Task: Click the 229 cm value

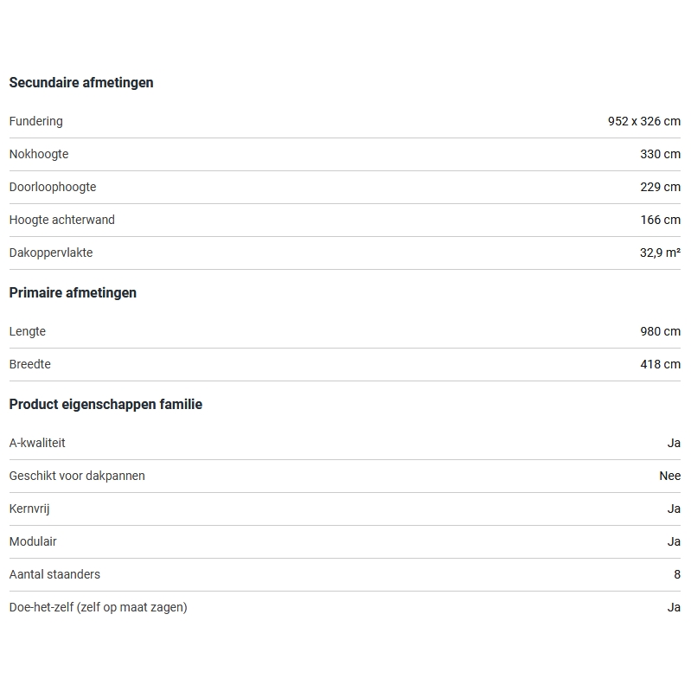Action: (x=660, y=188)
